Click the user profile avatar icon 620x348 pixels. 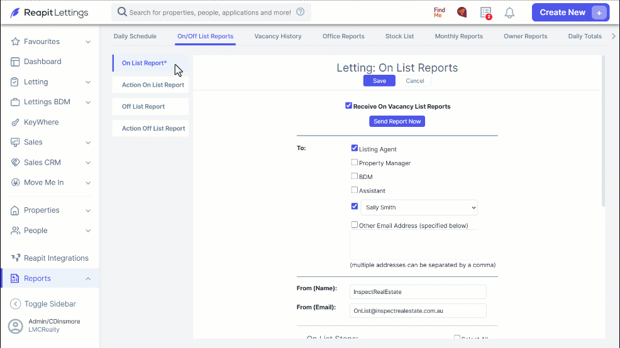[x=16, y=326]
